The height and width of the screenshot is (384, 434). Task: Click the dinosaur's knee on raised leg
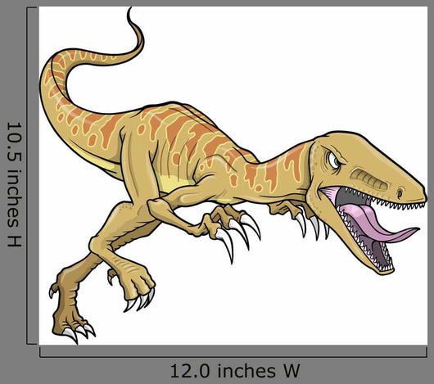tap(97, 244)
